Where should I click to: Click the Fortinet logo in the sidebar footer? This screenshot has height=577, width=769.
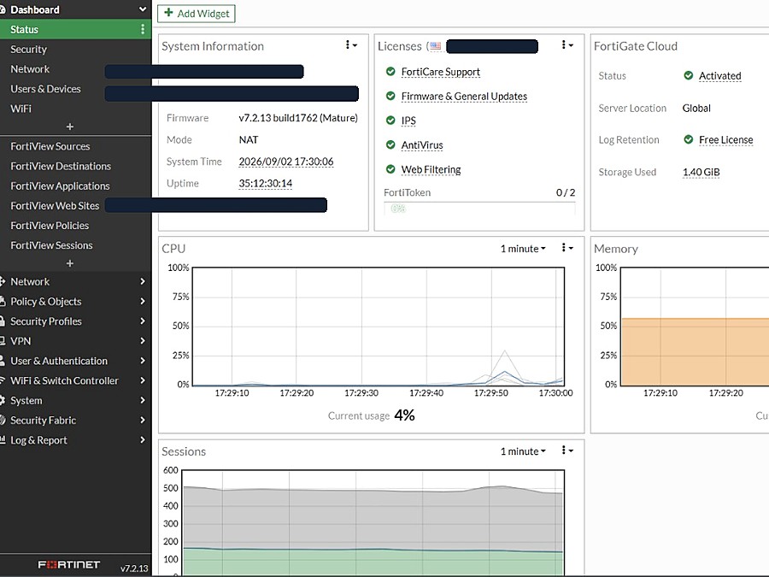(x=69, y=565)
